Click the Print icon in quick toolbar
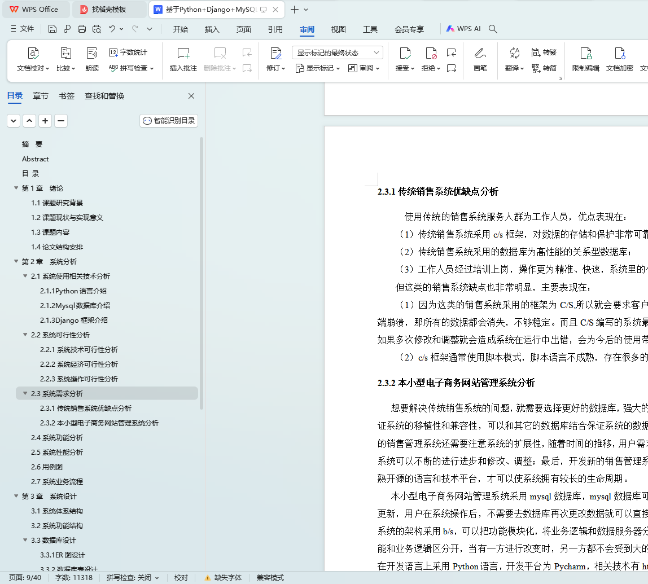The width and height of the screenshot is (648, 584). (x=82, y=29)
